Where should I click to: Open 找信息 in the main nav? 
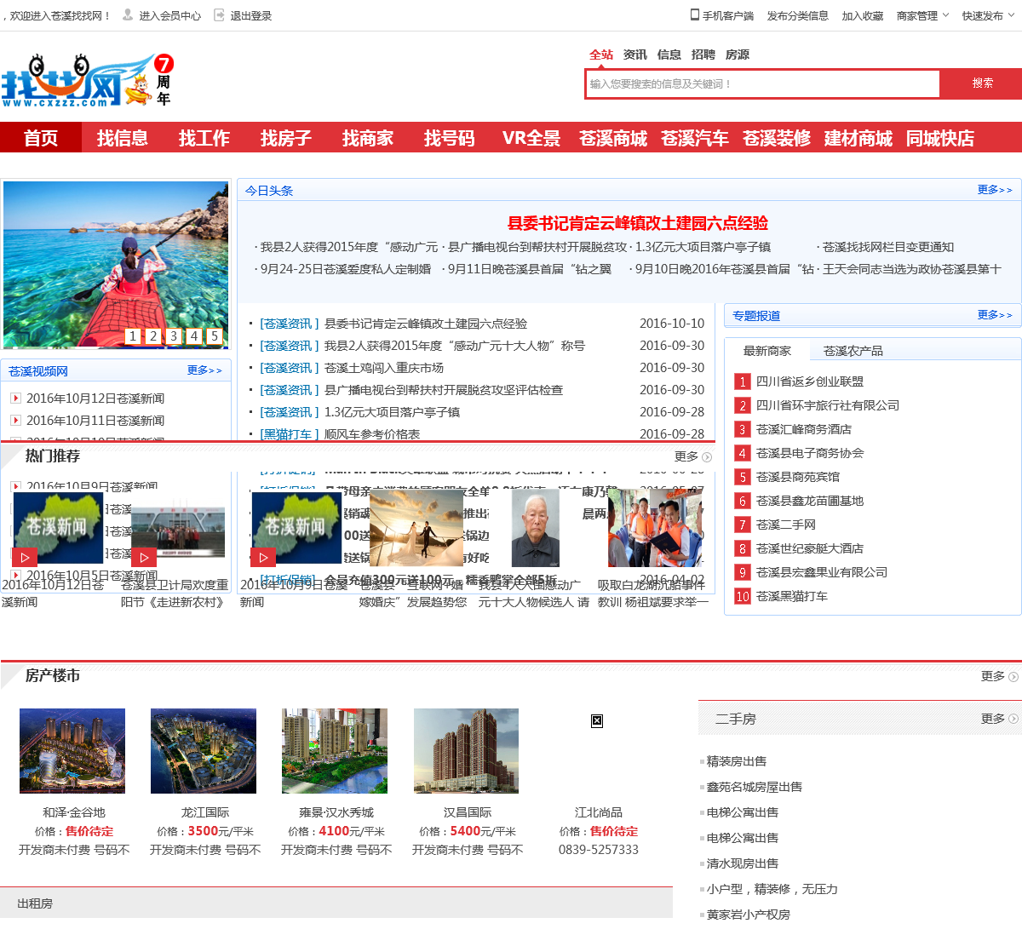tap(123, 137)
